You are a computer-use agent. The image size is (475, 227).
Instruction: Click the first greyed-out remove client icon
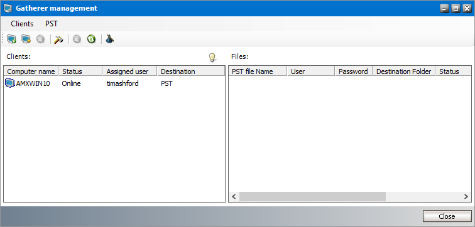[x=41, y=40]
